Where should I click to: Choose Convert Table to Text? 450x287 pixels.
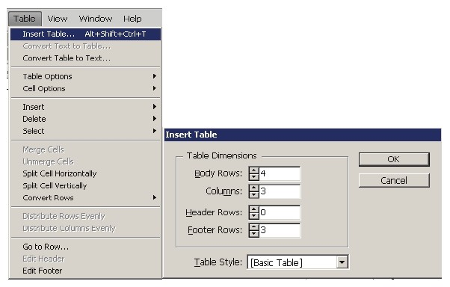pos(85,58)
